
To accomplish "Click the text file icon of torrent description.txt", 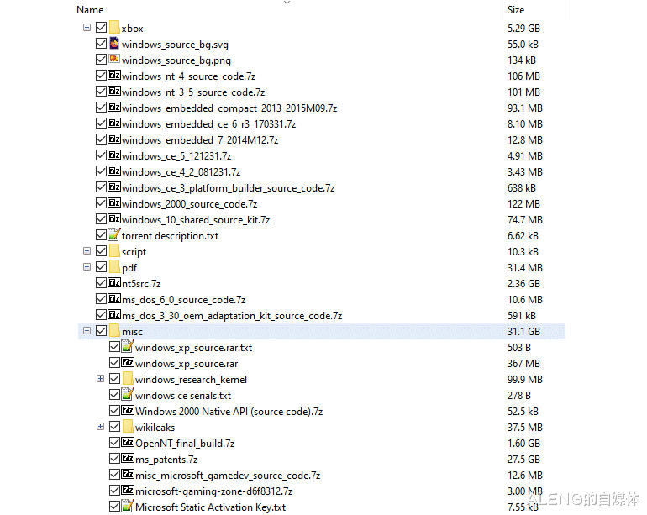I will [114, 234].
